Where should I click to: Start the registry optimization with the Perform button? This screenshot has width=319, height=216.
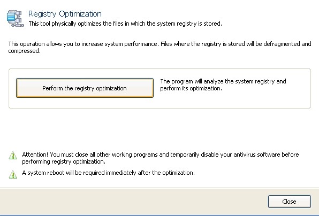point(85,88)
